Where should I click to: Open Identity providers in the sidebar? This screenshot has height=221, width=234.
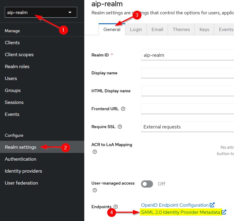coord(23,171)
